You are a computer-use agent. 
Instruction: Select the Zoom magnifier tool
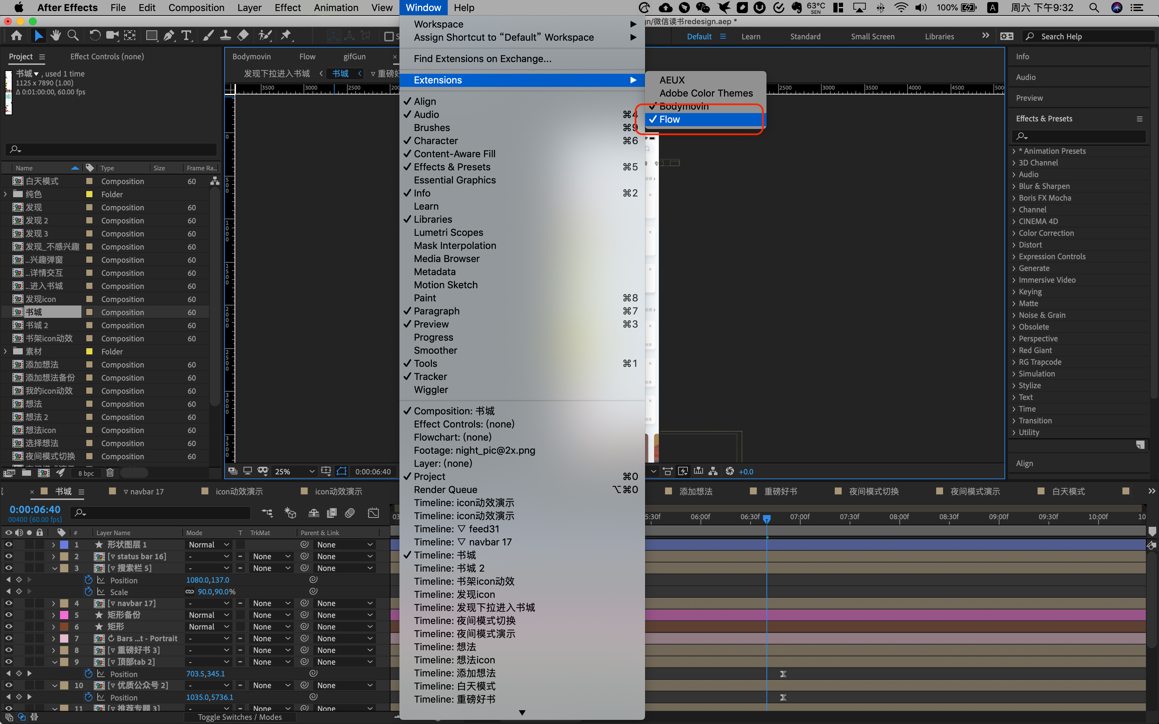pyautogui.click(x=73, y=36)
